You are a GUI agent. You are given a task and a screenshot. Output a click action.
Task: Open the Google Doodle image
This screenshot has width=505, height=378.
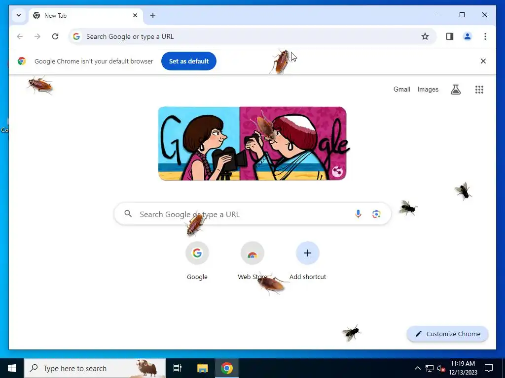pos(252,143)
